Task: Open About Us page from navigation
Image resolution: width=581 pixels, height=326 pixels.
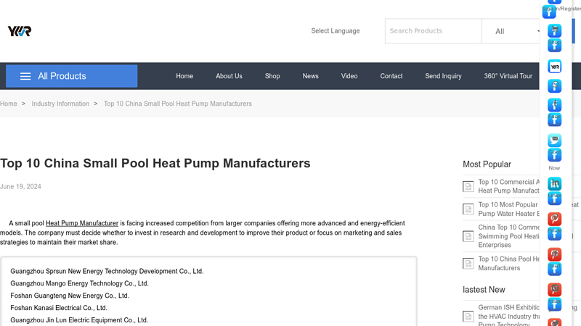Action: pos(229,76)
